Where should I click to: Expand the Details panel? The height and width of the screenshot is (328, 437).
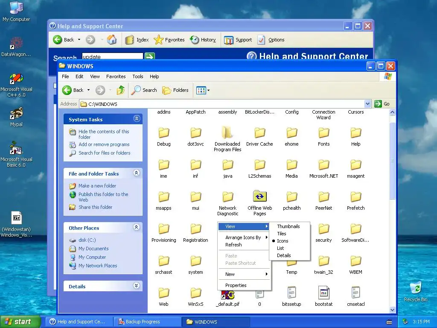[136, 286]
